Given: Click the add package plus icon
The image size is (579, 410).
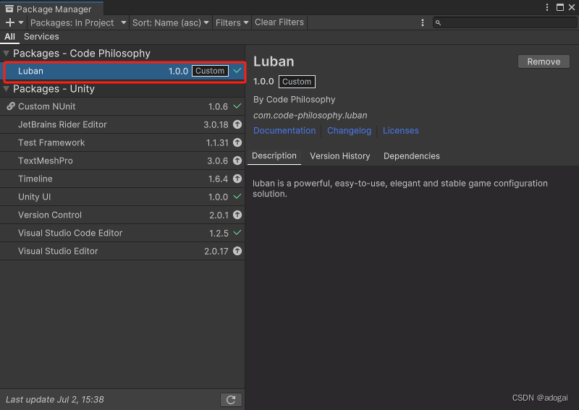Looking at the screenshot, I should click(10, 22).
